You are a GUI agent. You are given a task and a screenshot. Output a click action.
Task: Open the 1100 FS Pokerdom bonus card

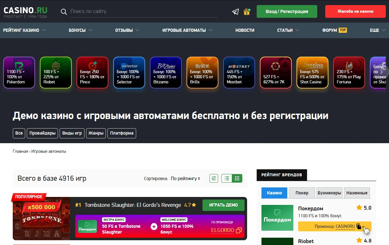(x=19, y=73)
